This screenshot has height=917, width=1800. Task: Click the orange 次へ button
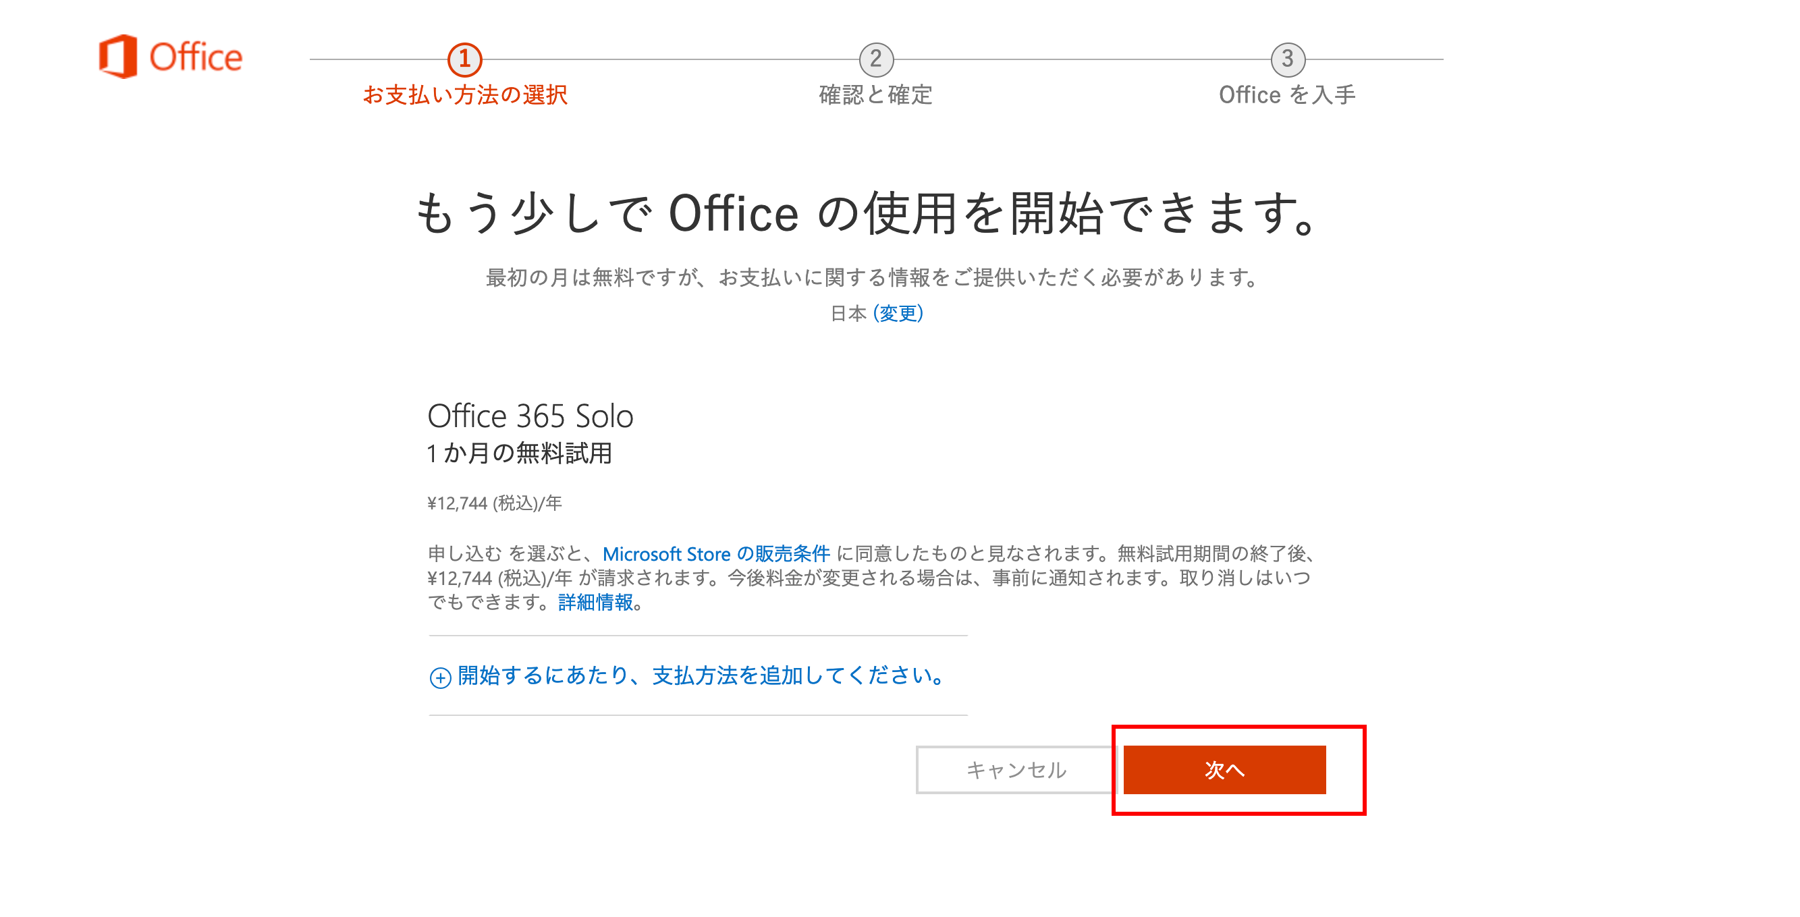1224,770
